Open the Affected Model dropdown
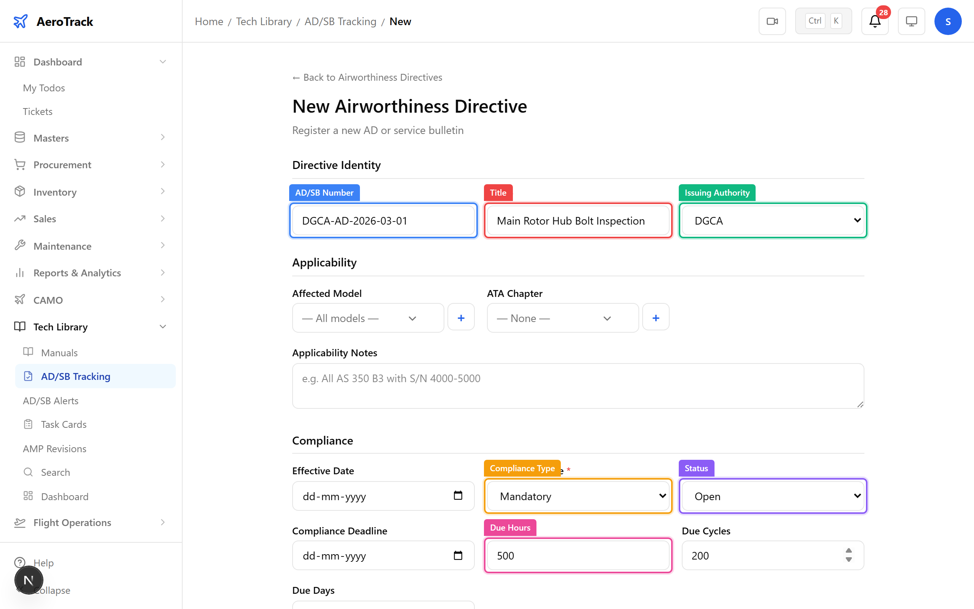 (x=368, y=318)
